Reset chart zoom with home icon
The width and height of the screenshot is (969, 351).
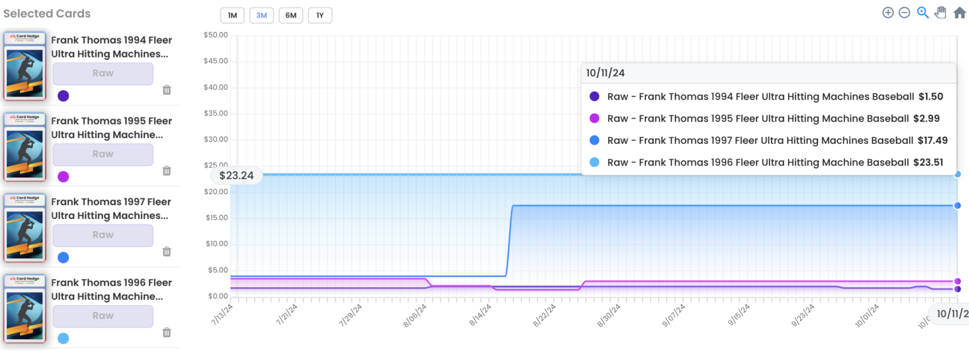pyautogui.click(x=960, y=13)
